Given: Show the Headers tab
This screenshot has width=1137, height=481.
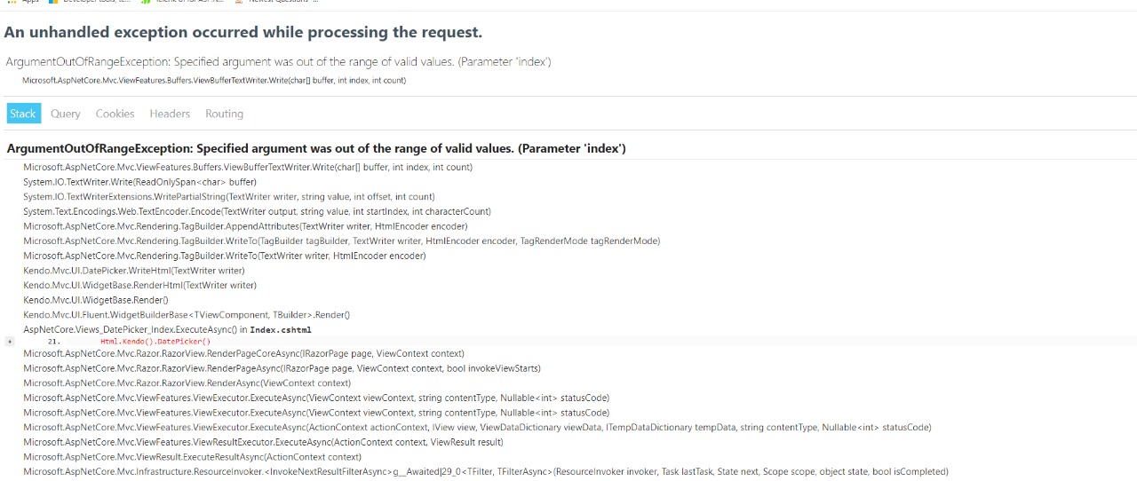Looking at the screenshot, I should (170, 114).
